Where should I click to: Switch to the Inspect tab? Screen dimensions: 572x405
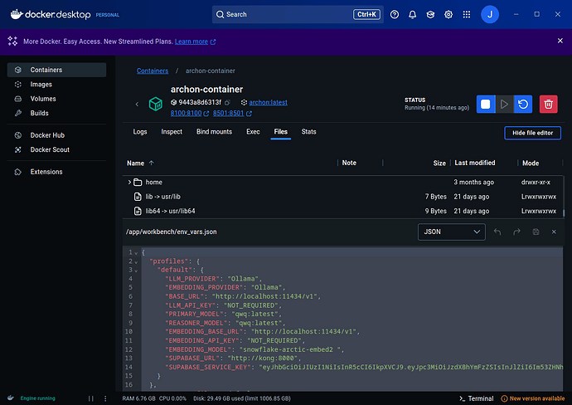(172, 132)
